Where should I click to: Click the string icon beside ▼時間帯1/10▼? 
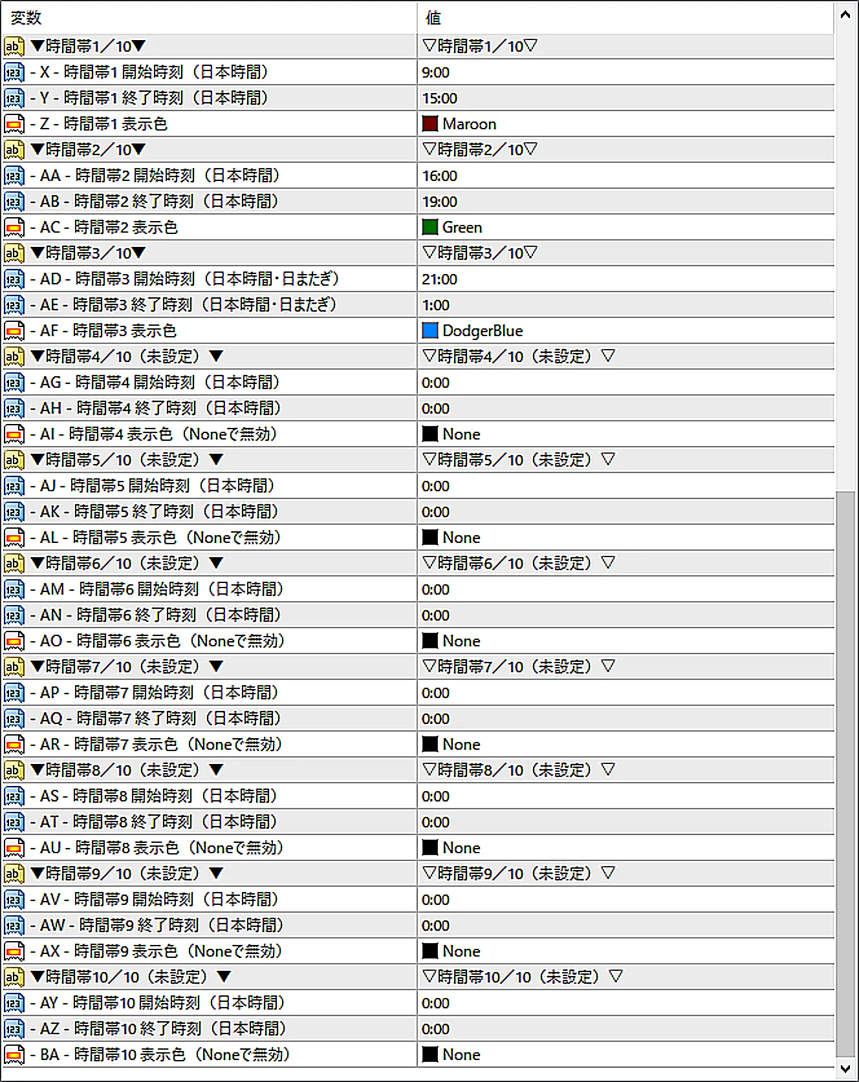coord(14,47)
